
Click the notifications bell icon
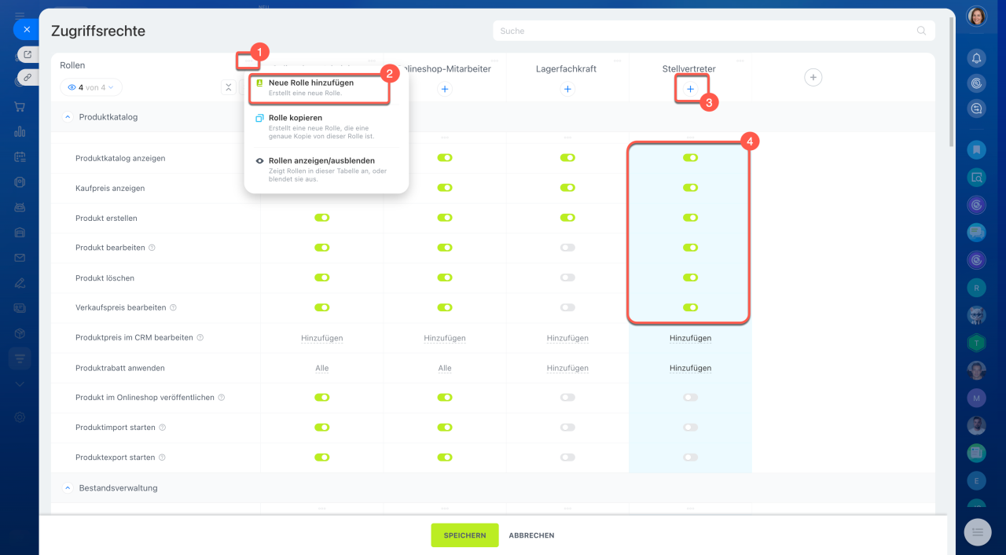[x=976, y=58]
